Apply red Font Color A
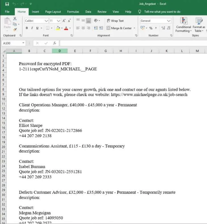207x224 pixels. point(66,28)
